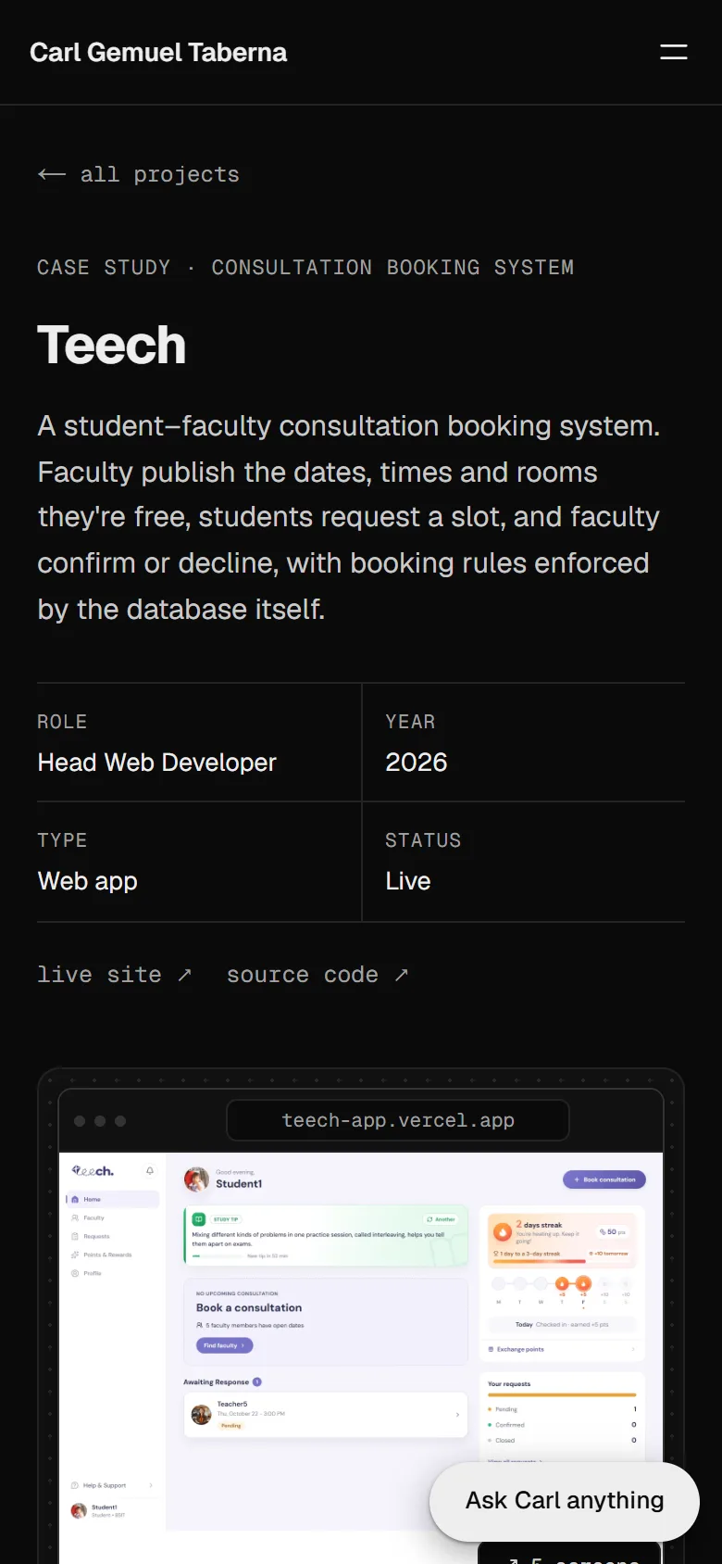Click the Closed row under Your requests
The height and width of the screenshot is (1564, 722).
[x=562, y=1441]
